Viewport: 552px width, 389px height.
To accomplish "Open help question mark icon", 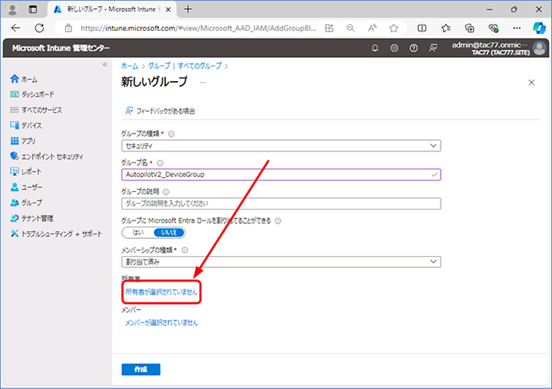I will point(413,48).
